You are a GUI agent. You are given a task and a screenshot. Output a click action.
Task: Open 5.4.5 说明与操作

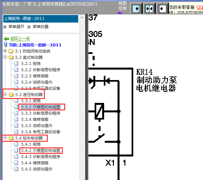[x=37, y=169]
